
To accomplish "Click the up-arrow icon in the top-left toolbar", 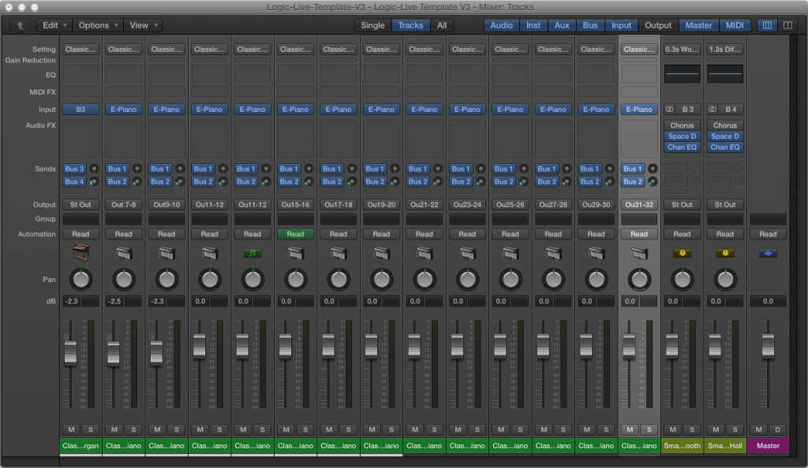I will (20, 24).
